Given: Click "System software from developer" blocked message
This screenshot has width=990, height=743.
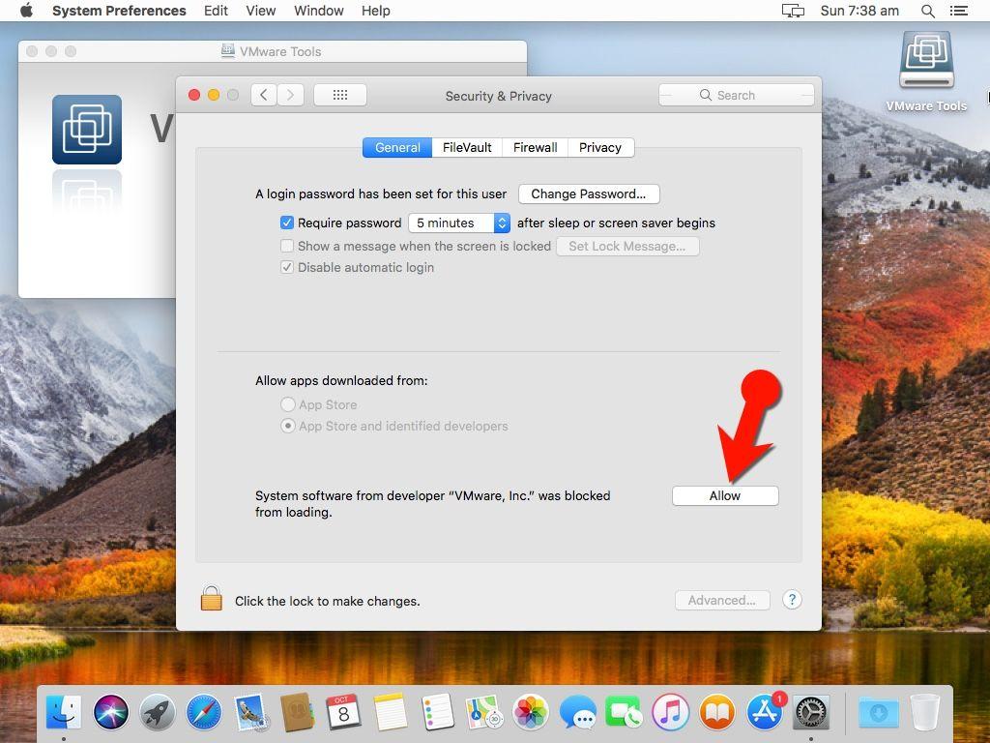Looking at the screenshot, I should coord(432,503).
